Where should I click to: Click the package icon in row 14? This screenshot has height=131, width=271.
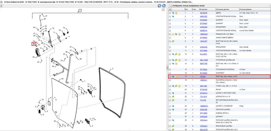176,64
